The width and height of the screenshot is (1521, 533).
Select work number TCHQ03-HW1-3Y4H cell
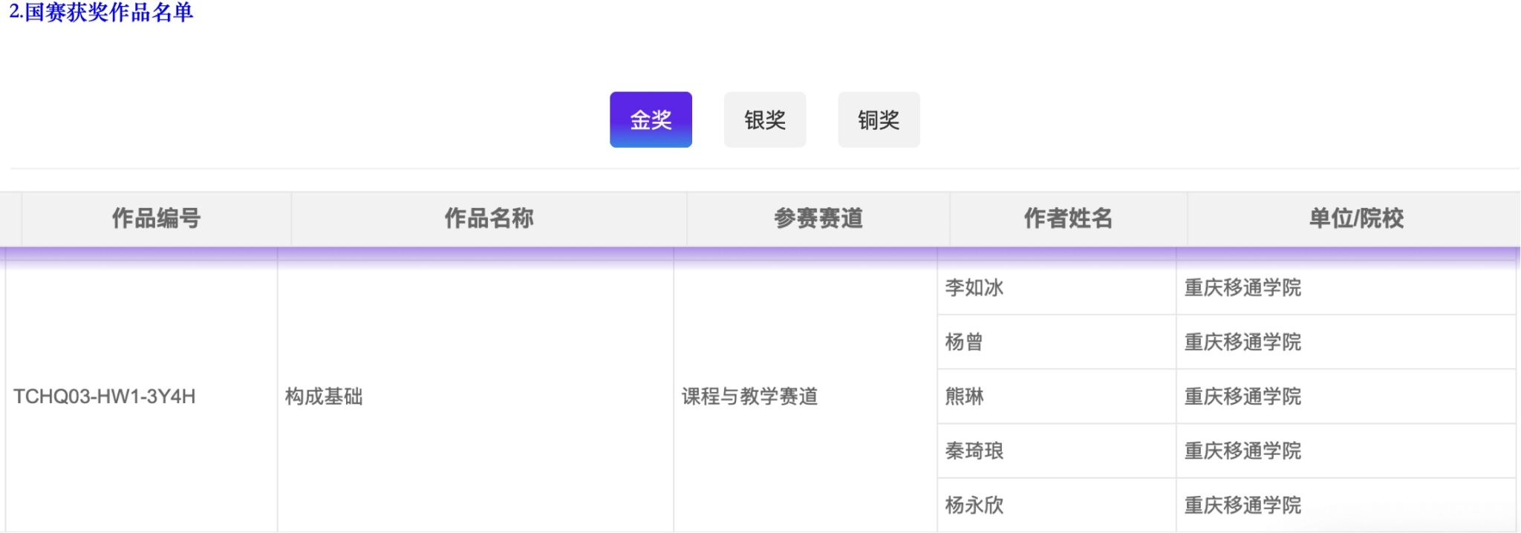pos(105,396)
